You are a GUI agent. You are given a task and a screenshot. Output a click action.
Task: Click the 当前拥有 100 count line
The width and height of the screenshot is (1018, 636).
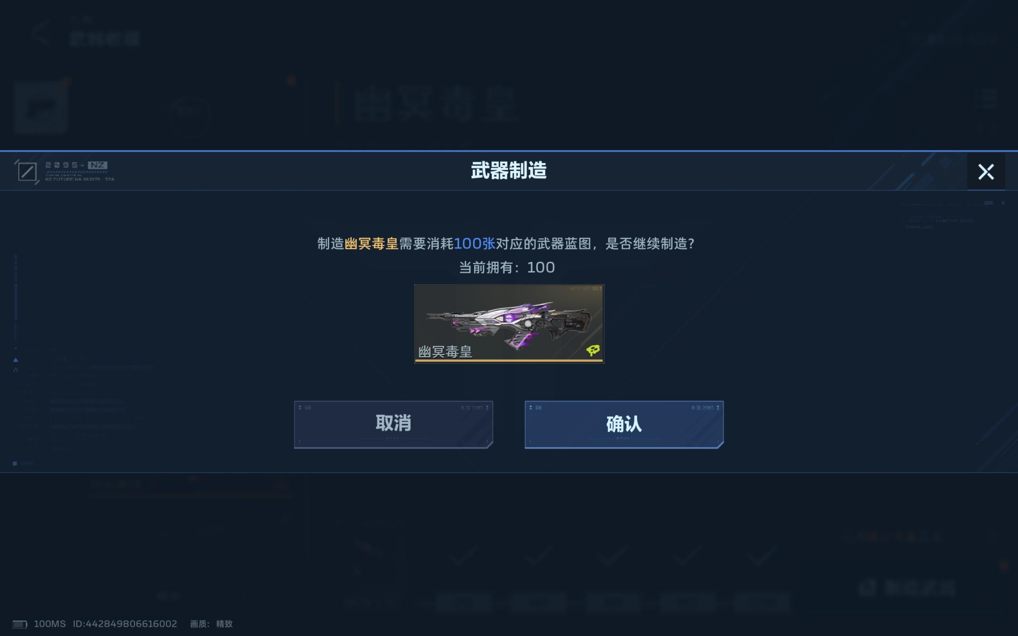[507, 268]
